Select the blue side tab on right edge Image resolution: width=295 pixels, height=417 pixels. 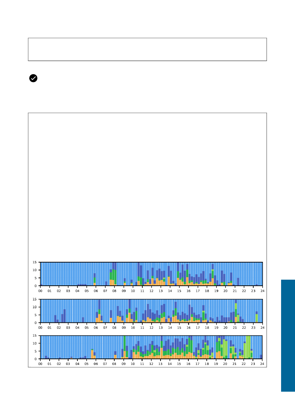click(x=288, y=335)
